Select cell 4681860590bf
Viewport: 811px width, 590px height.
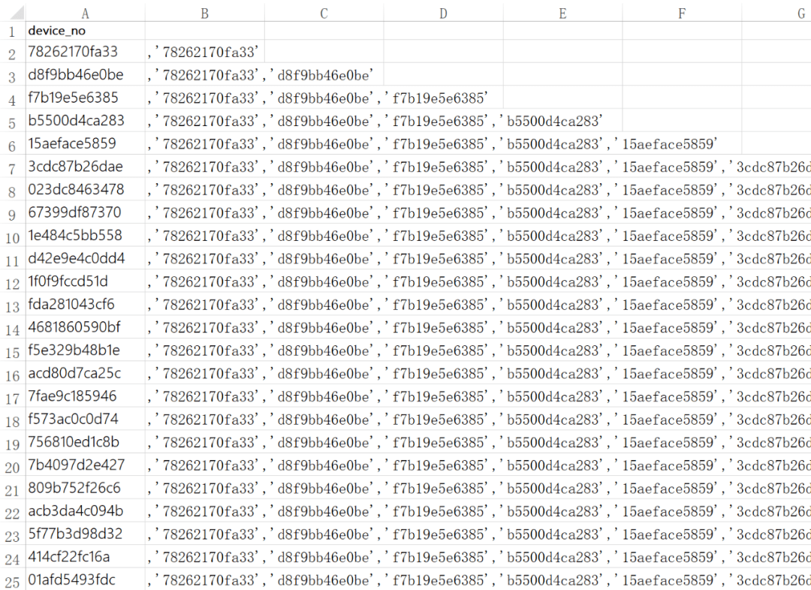pos(86,327)
